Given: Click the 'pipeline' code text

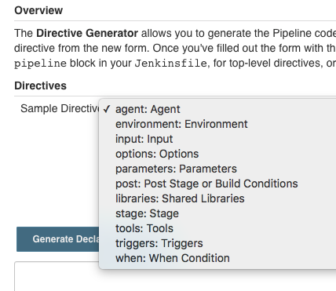Looking at the screenshot, I should coord(41,64).
